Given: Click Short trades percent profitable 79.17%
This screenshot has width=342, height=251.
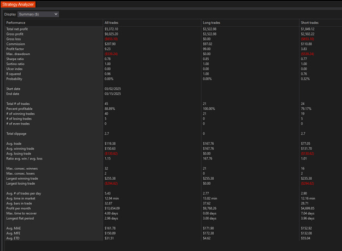Looking at the screenshot, I should pyautogui.click(x=306, y=109).
